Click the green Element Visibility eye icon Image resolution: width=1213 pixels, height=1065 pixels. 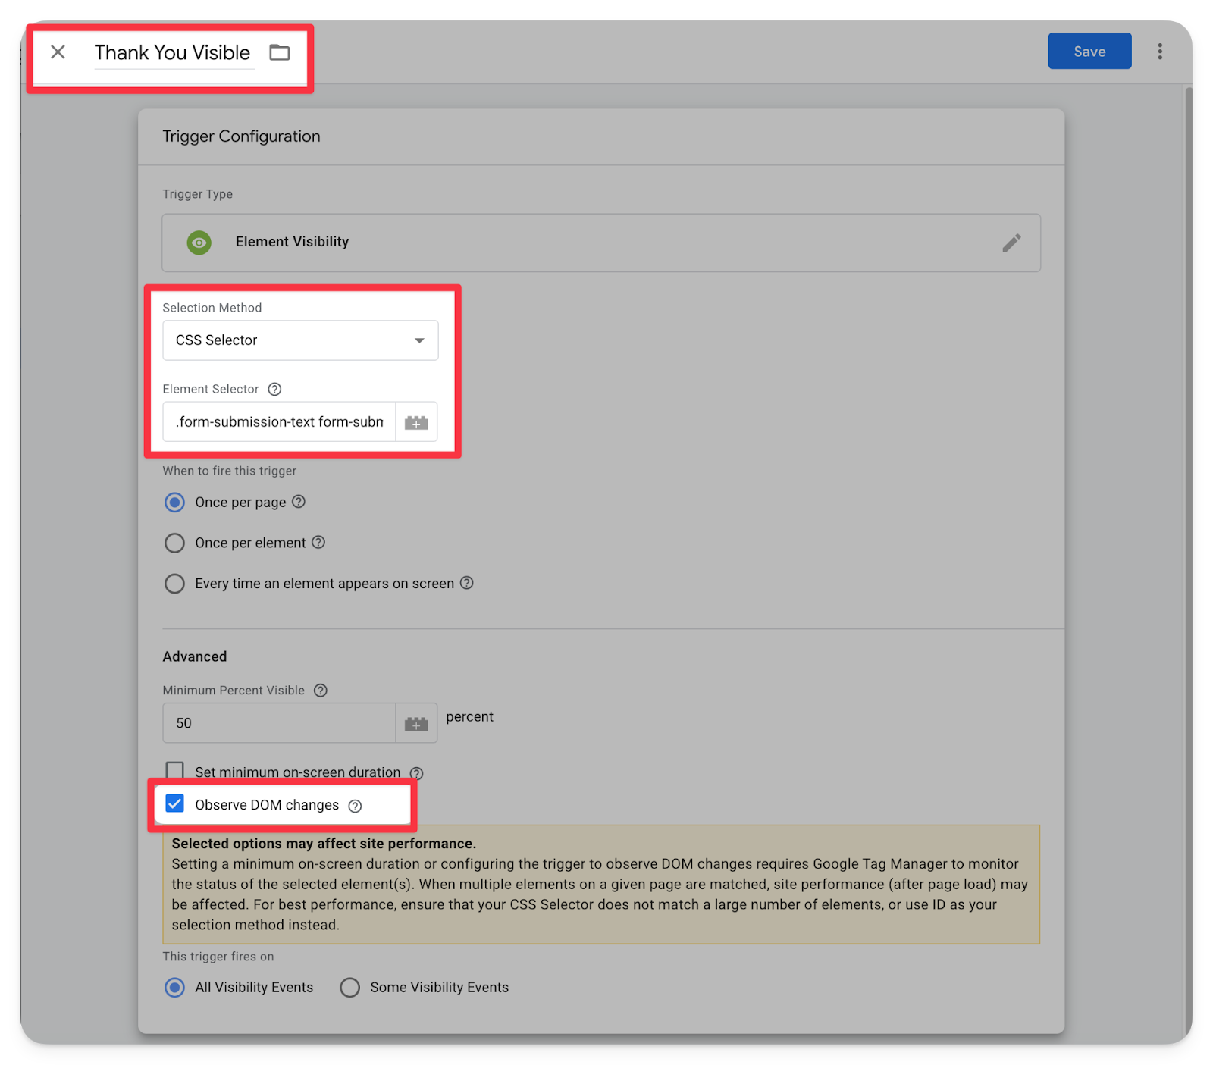tap(199, 243)
